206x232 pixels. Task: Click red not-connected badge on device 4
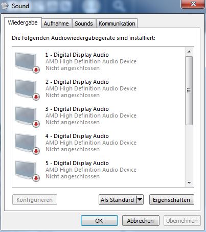36,151
